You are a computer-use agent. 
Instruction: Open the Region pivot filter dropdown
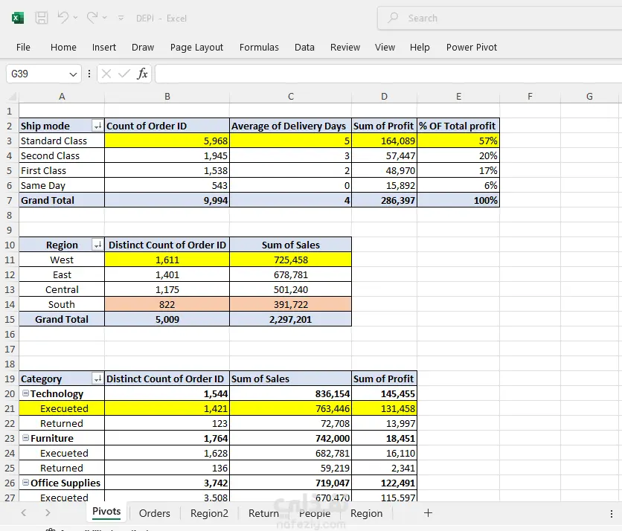pyautogui.click(x=97, y=245)
